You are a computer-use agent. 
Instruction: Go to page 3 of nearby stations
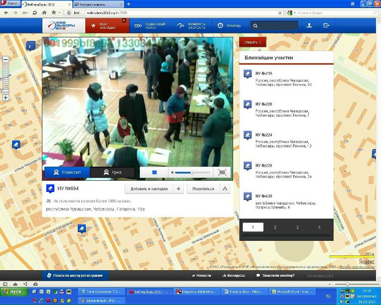pos(297,227)
